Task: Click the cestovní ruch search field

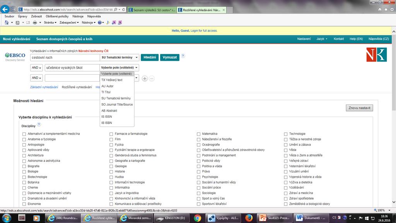Action: pyautogui.click(x=65, y=57)
